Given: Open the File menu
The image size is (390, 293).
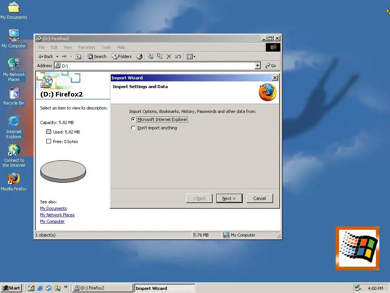Looking at the screenshot, I should tap(42, 47).
